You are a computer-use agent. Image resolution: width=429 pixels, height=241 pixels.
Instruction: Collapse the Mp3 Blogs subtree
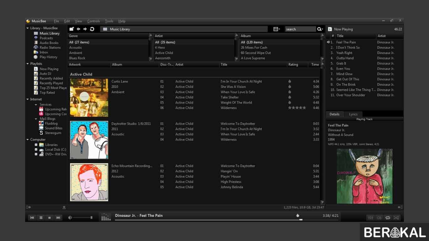coord(36,119)
